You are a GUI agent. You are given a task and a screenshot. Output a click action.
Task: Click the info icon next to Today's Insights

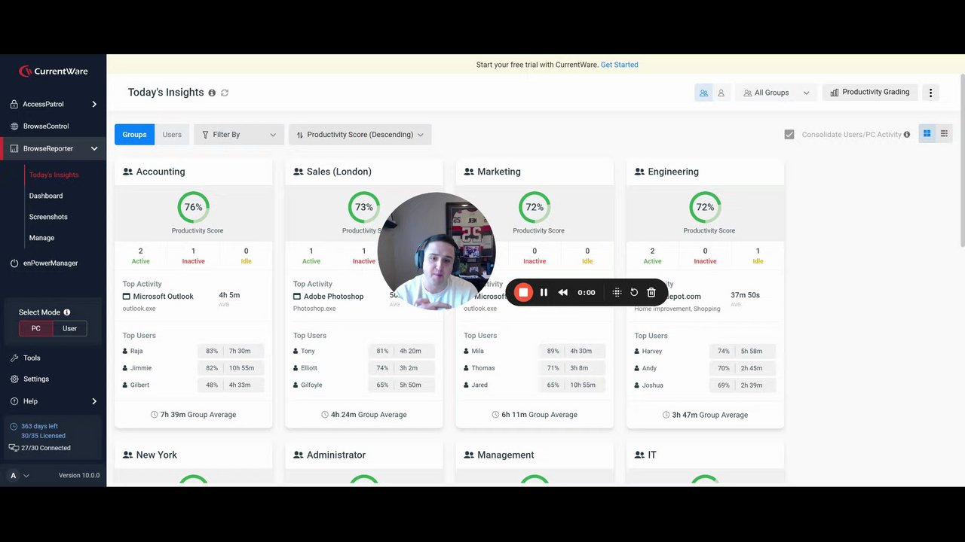212,93
